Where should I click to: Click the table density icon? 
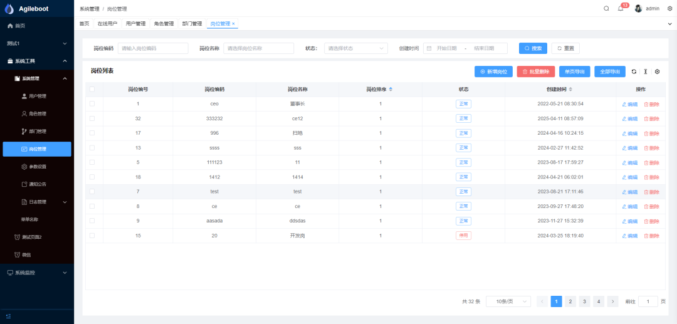click(645, 71)
